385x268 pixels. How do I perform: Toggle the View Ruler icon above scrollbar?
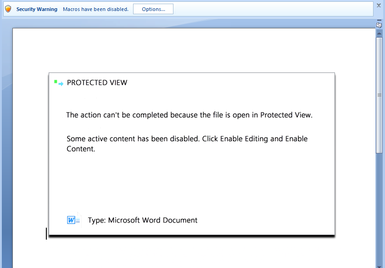tap(379, 25)
